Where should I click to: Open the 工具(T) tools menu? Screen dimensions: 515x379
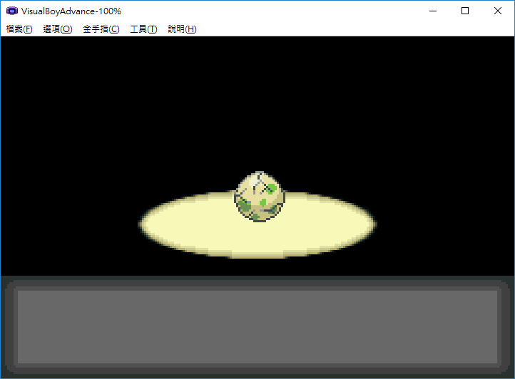click(x=143, y=29)
